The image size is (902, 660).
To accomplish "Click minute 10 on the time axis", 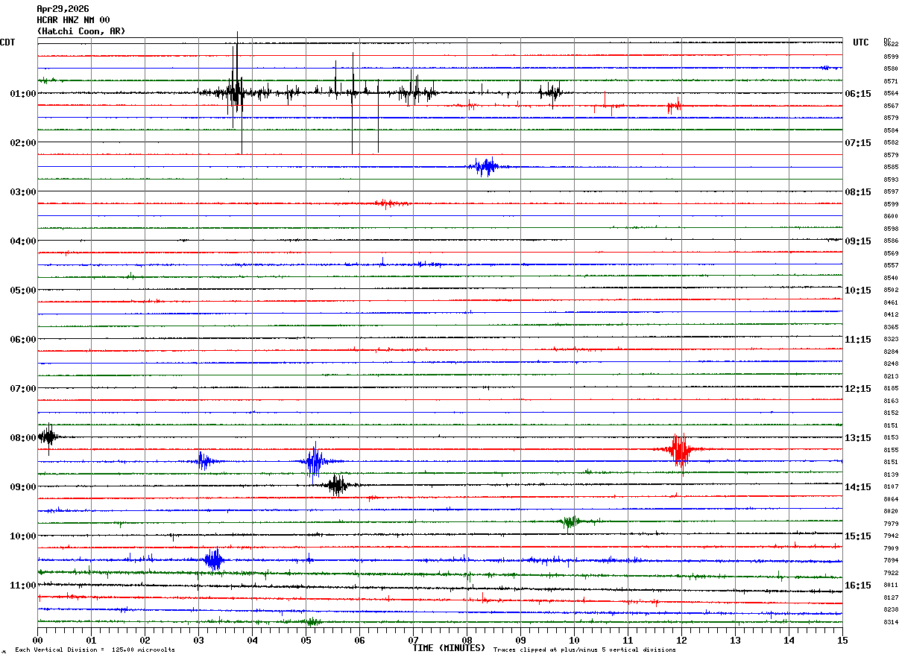I will point(575,640).
